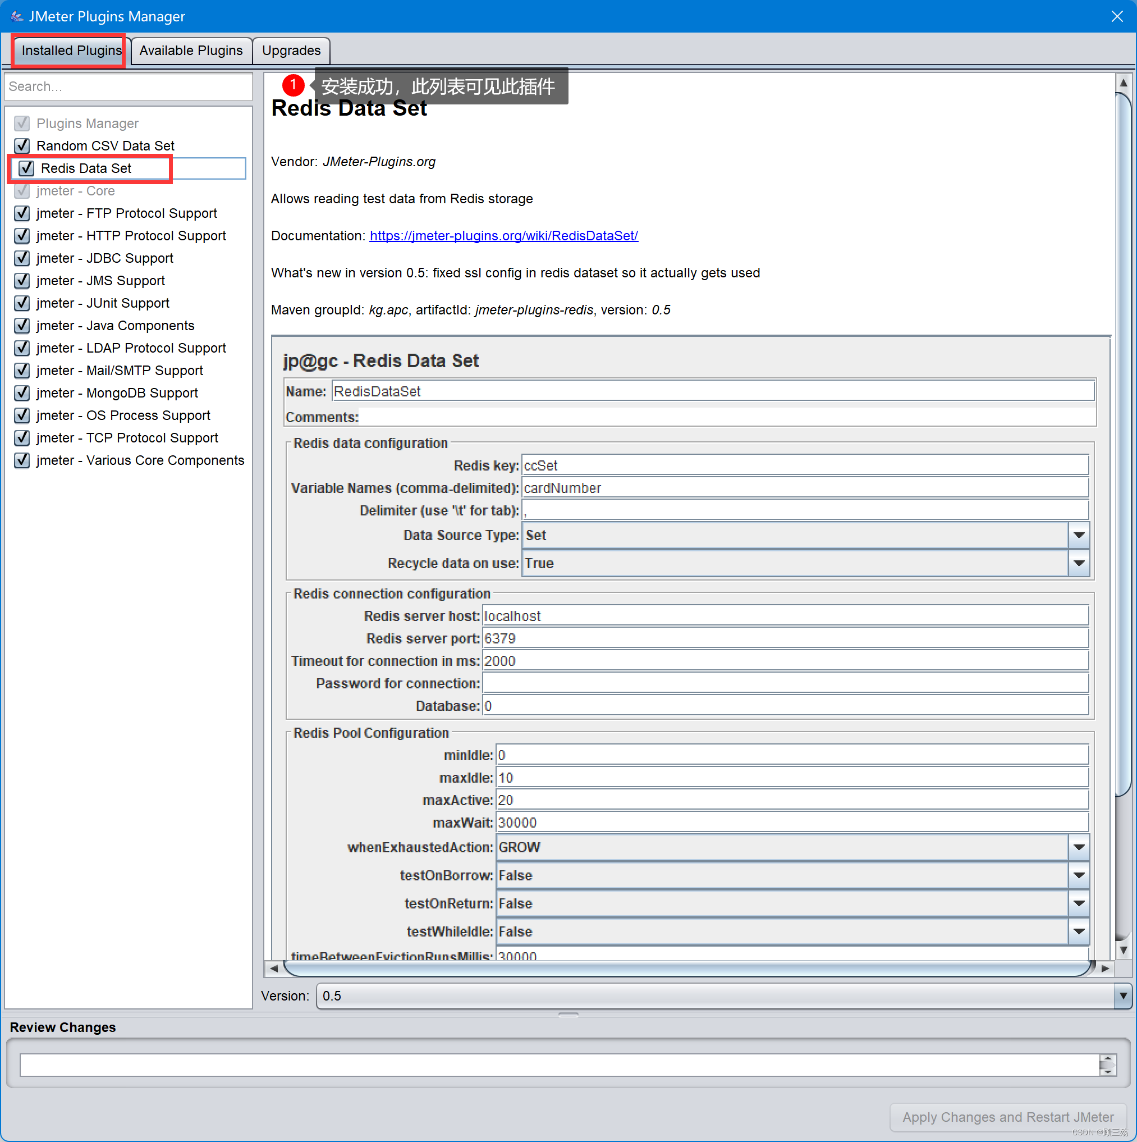Open the Data Source Type dropdown

[1079, 535]
